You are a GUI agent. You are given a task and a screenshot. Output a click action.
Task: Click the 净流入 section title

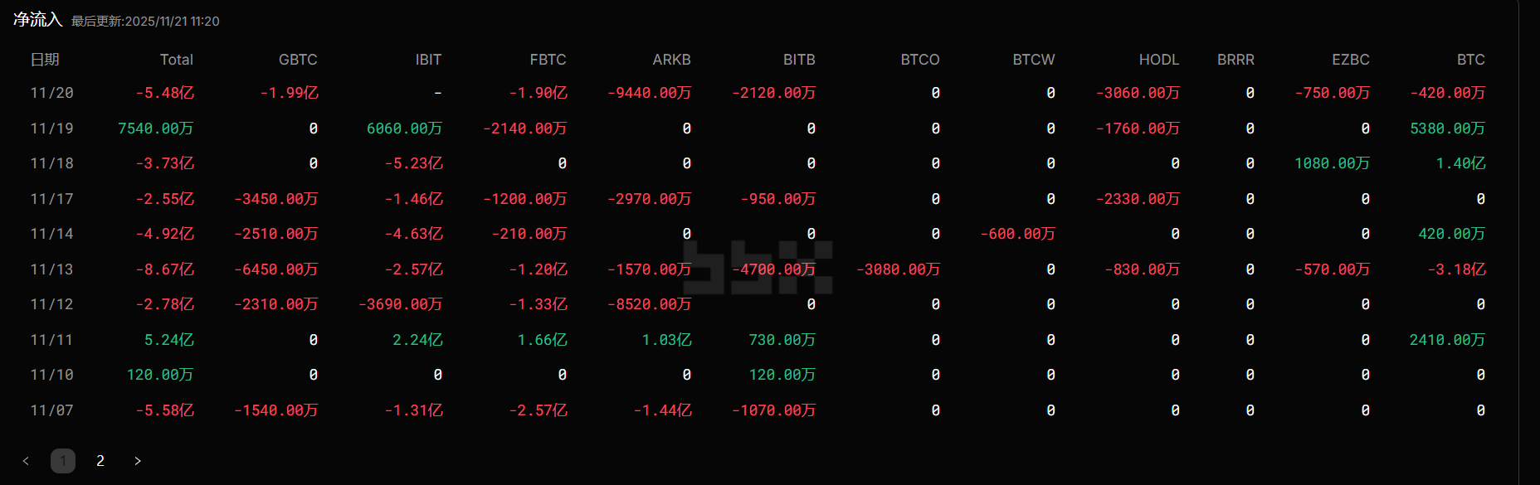click(x=37, y=20)
